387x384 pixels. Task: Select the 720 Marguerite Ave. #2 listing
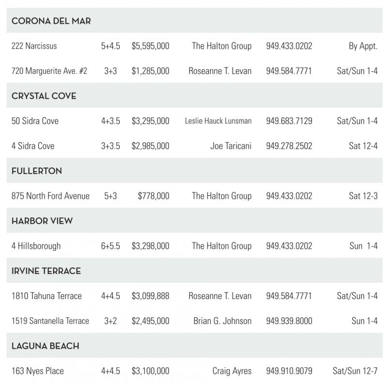coord(49,71)
